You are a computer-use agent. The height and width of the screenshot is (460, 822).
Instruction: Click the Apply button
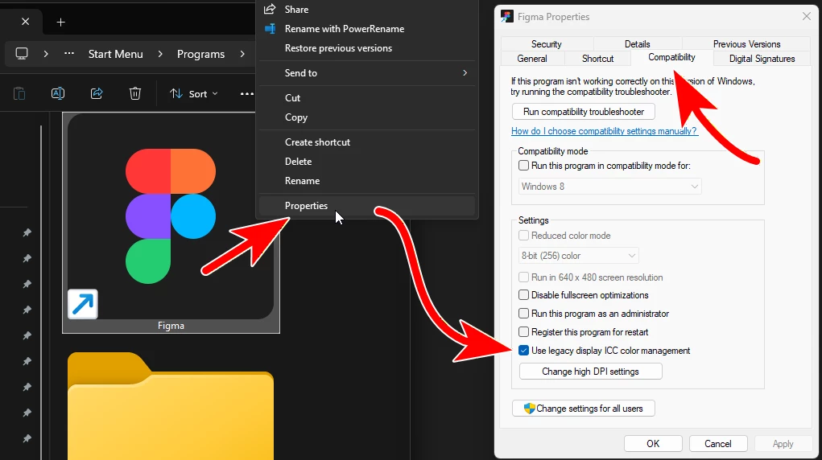click(783, 444)
